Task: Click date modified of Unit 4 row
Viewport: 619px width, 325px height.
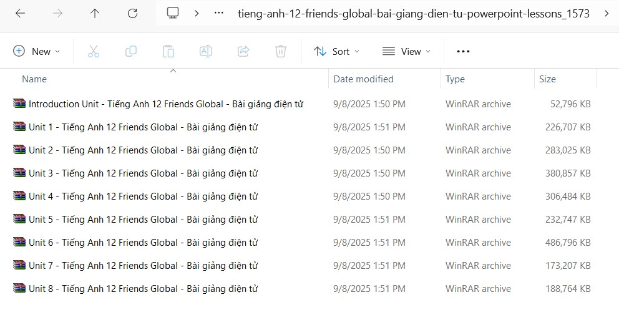Action: (x=369, y=196)
